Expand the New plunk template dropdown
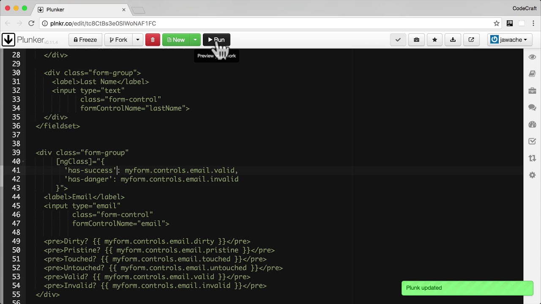 click(x=195, y=40)
